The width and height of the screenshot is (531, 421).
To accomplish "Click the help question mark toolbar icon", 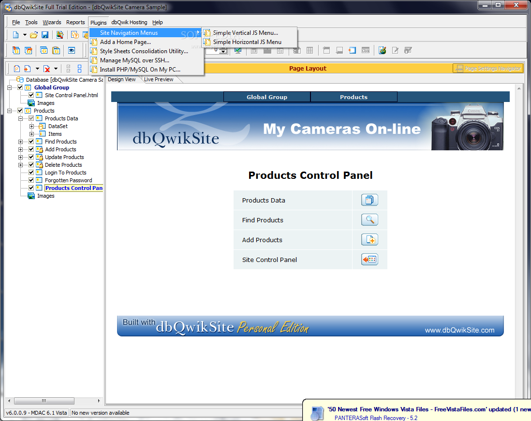I will coord(75,35).
